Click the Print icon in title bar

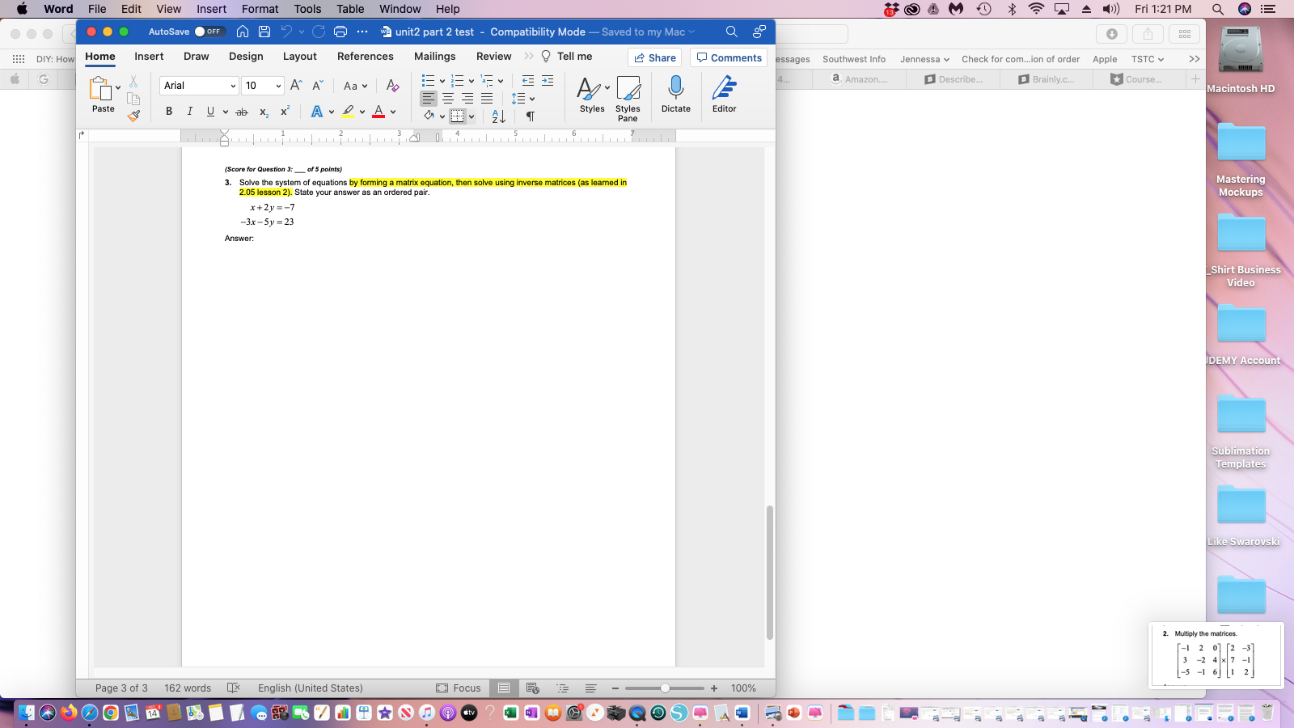[340, 32]
